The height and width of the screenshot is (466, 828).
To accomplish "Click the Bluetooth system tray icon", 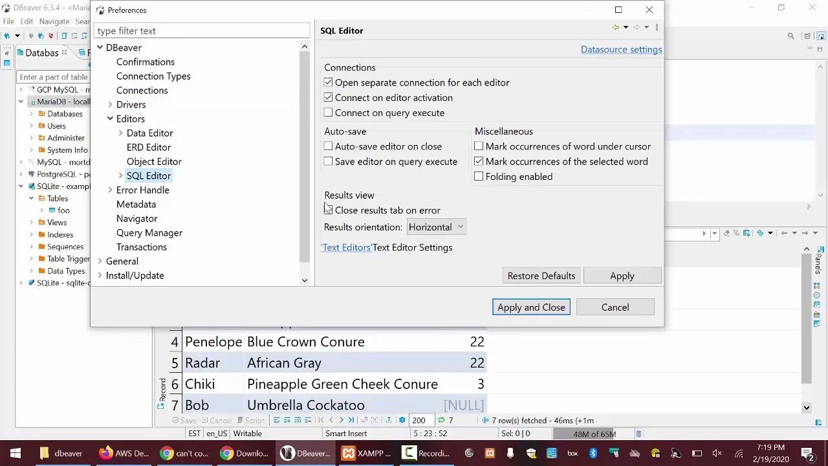I will (x=593, y=453).
